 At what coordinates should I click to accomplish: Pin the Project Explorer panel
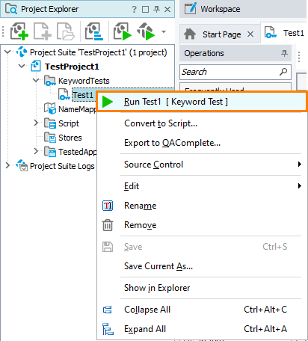(156, 10)
